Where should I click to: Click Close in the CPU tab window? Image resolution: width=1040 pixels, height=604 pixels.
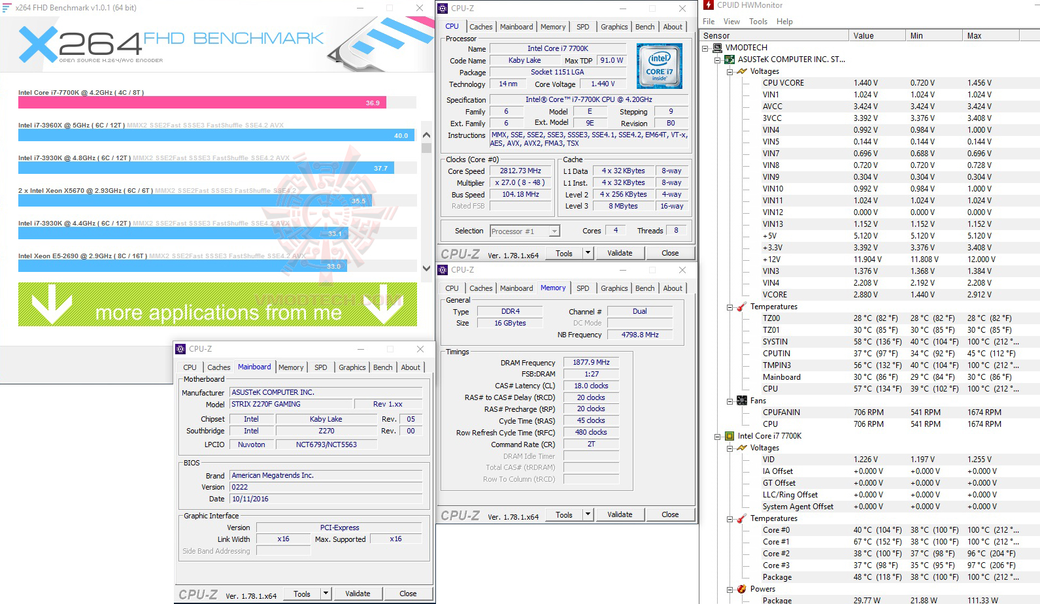click(670, 253)
